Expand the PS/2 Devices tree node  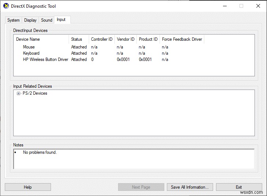(x=18, y=93)
